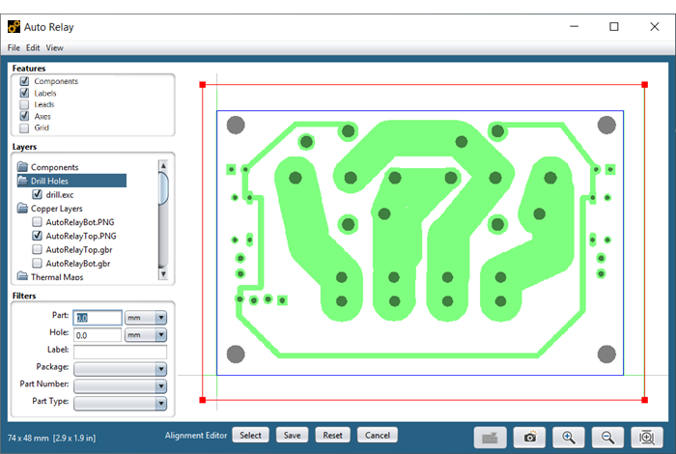Click the Save button
Screen dimensions: 676x454
click(x=292, y=435)
